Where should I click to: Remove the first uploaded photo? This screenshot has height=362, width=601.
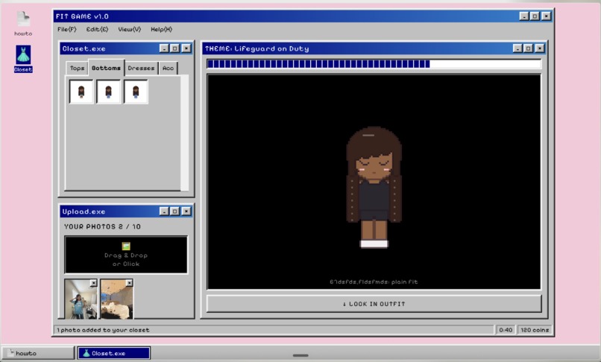pos(93,283)
